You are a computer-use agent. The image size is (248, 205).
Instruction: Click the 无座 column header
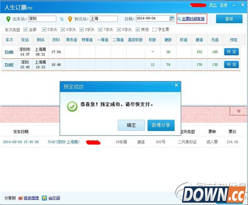coord(215,40)
